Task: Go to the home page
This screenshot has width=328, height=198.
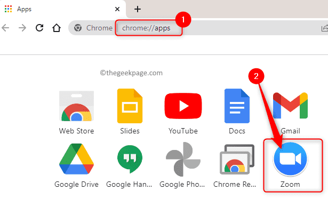Action: coord(57,28)
